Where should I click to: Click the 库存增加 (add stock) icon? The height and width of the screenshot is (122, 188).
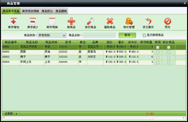tap(14, 22)
